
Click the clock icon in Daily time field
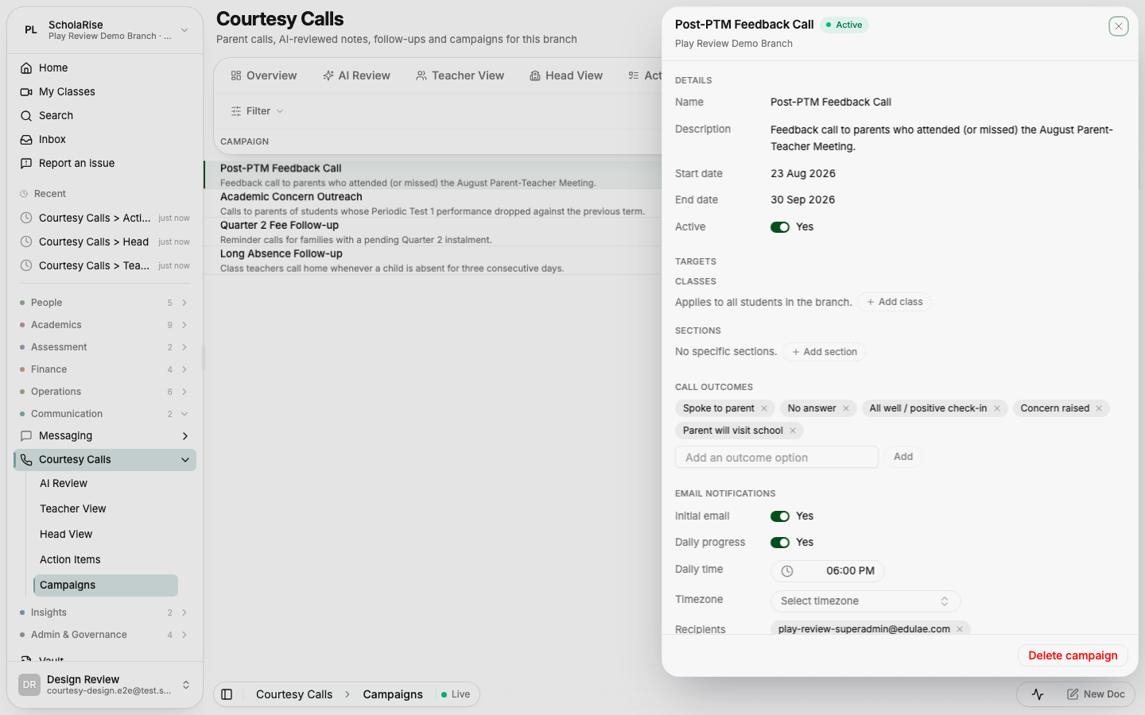coord(787,571)
